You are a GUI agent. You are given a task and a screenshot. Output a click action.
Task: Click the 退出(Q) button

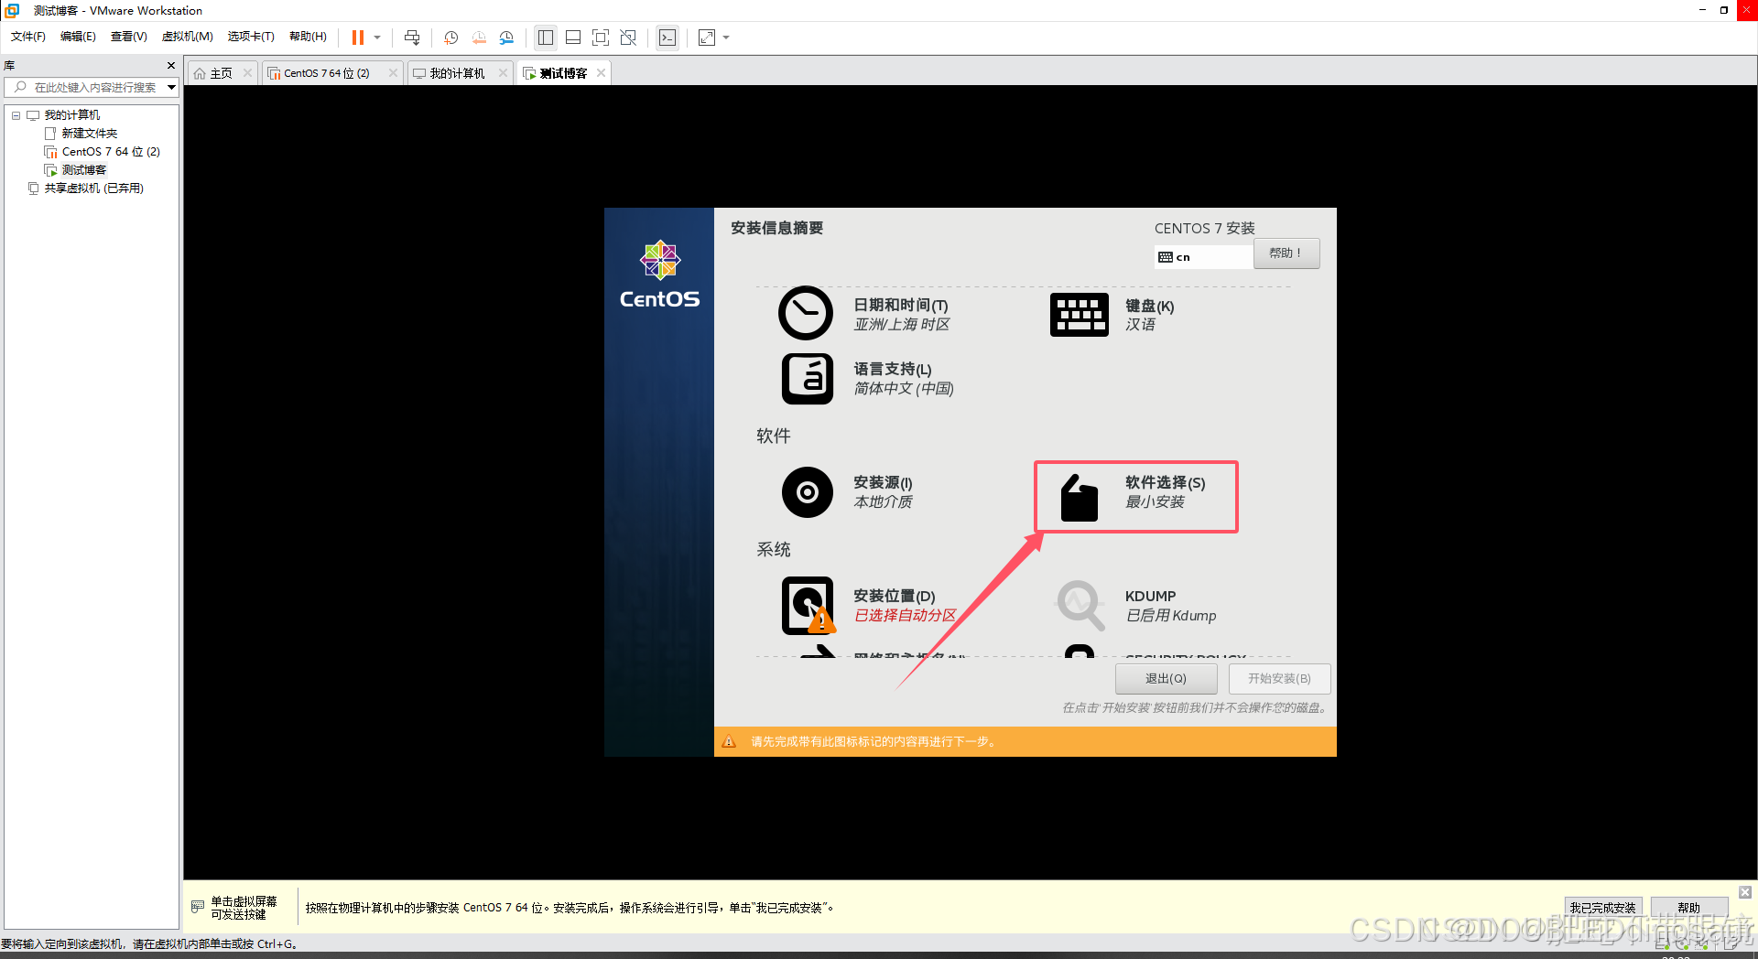[1166, 679]
